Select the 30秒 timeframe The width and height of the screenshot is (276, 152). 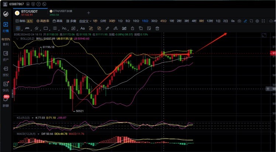pos(112,21)
